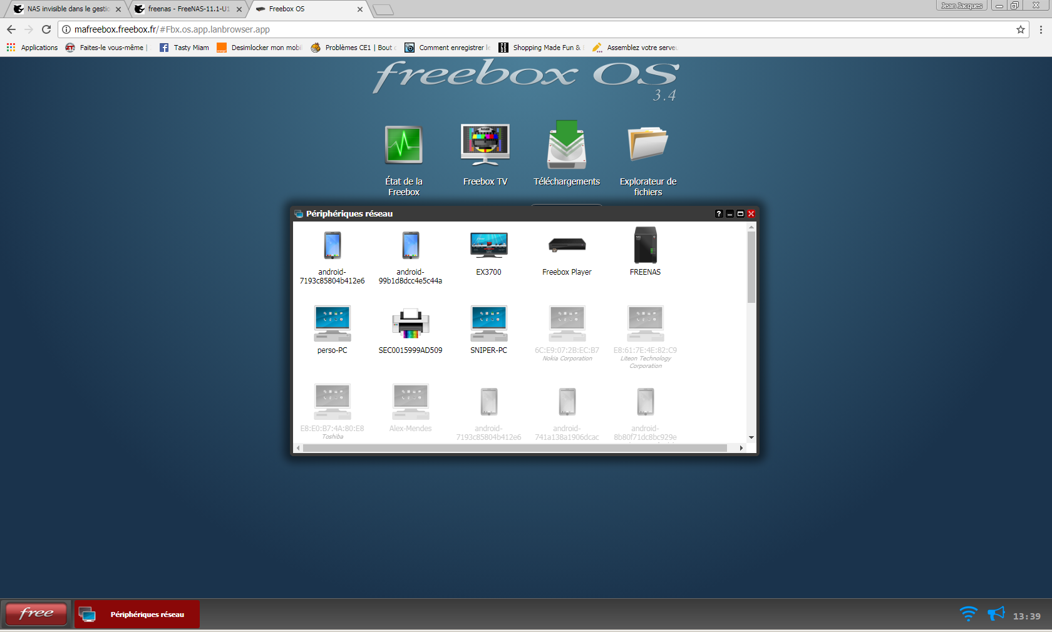Open Explorateur de fichiers folder icon
The width and height of the screenshot is (1052, 632).
click(x=648, y=144)
